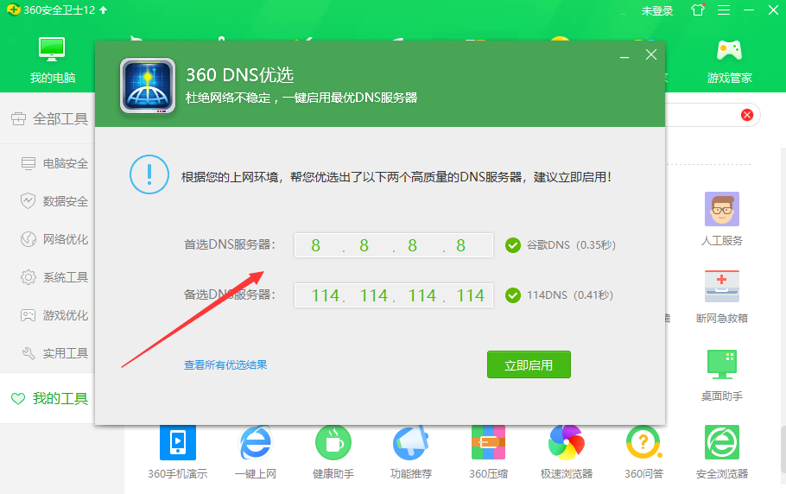
Task: Click the blue exclamation info icon
Action: [x=149, y=174]
